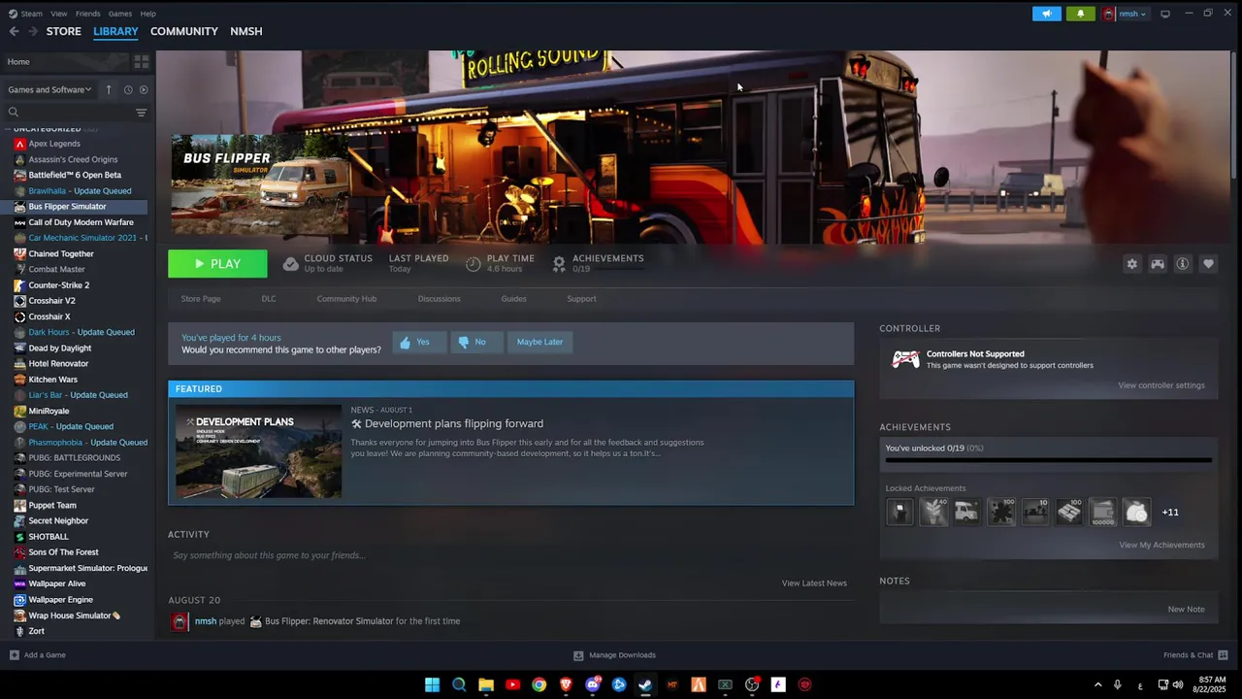Open the Store Page link
This screenshot has height=699, width=1242.
coord(201,299)
